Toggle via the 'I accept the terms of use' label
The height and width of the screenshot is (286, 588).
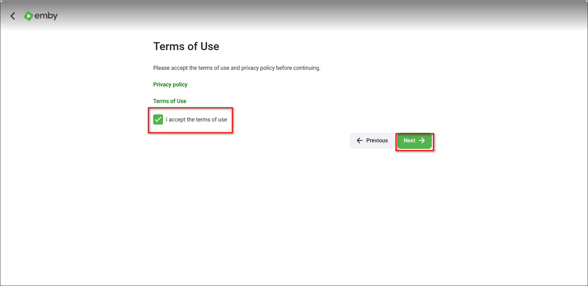pos(196,120)
